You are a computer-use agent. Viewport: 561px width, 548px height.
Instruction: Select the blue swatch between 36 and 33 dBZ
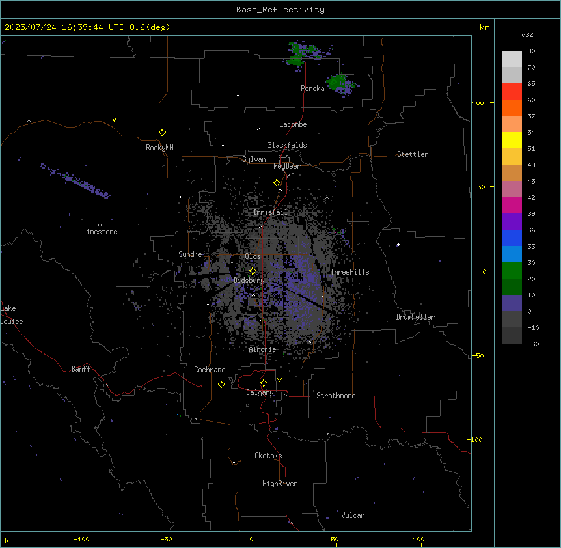tap(512, 238)
